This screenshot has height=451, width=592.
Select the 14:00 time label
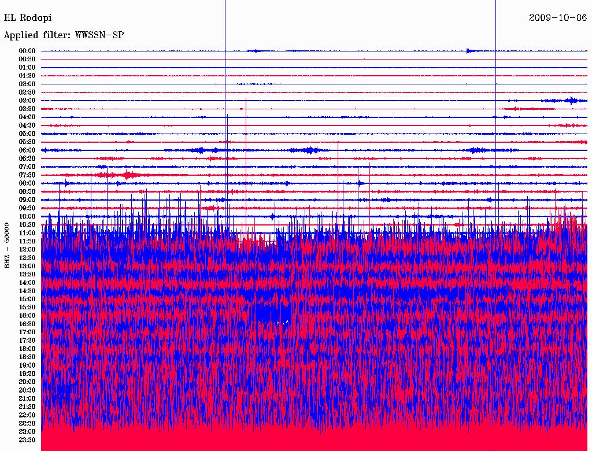click(27, 283)
